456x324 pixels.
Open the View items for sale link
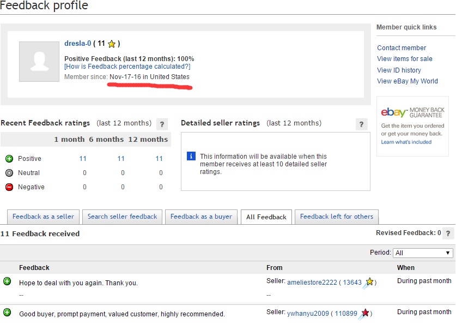(x=404, y=59)
